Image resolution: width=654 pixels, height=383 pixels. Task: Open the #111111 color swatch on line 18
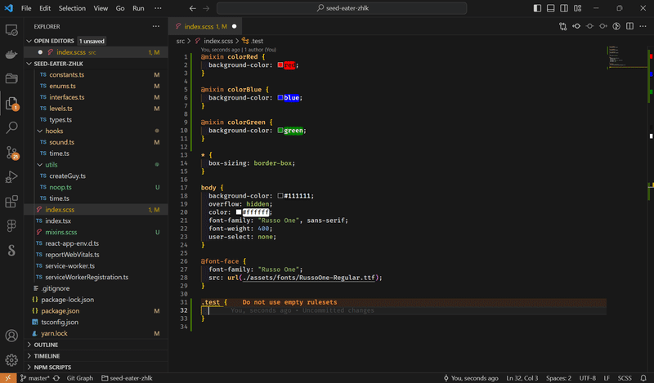[280, 196]
